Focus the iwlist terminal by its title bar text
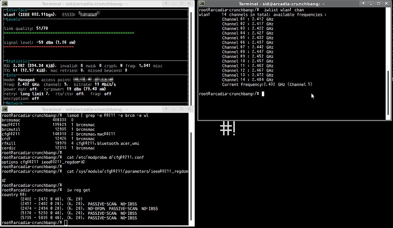This screenshot has height=228, width=393. point(281,4)
